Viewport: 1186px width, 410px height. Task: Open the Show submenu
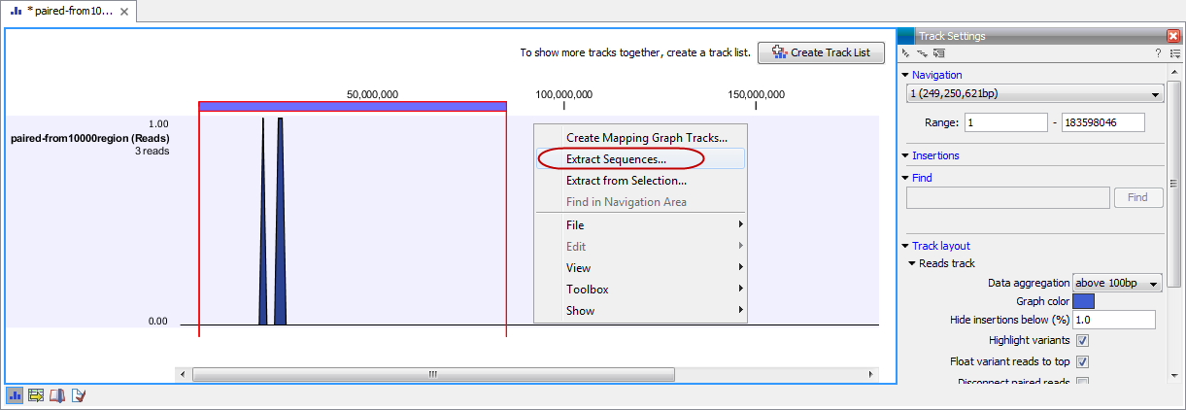(640, 311)
